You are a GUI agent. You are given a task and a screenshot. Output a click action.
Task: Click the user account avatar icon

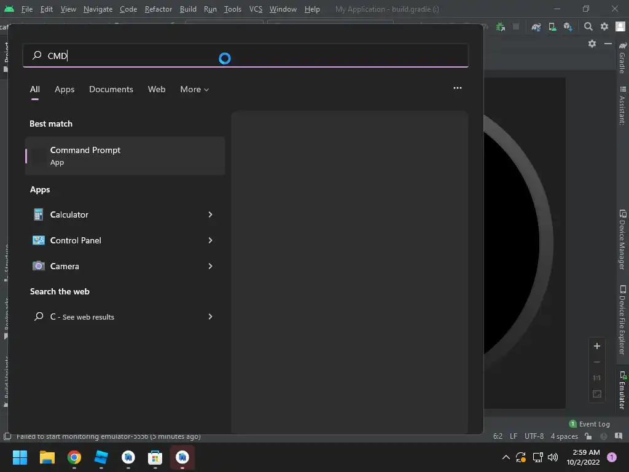[x=620, y=27]
